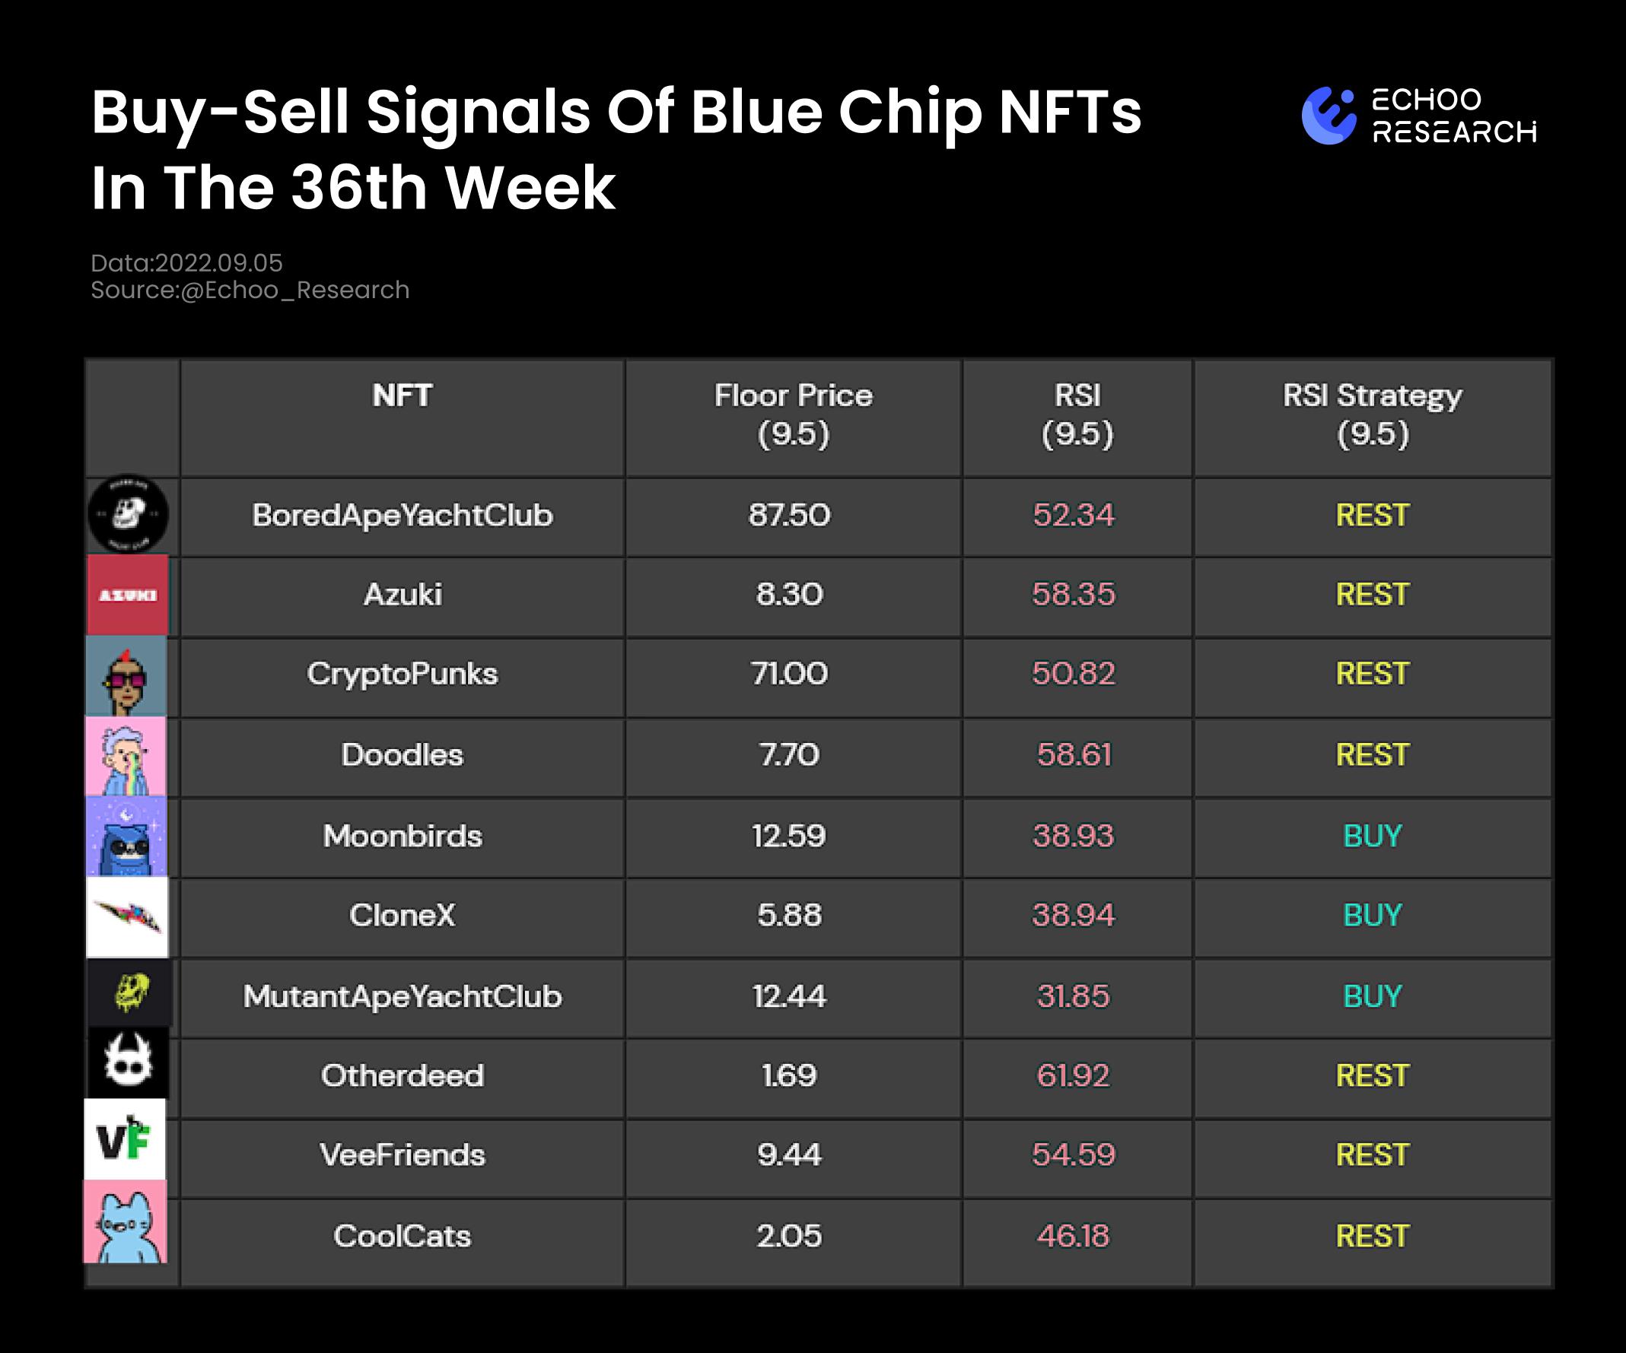
Task: Select the CryptoPunks avatar icon
Action: click(126, 675)
